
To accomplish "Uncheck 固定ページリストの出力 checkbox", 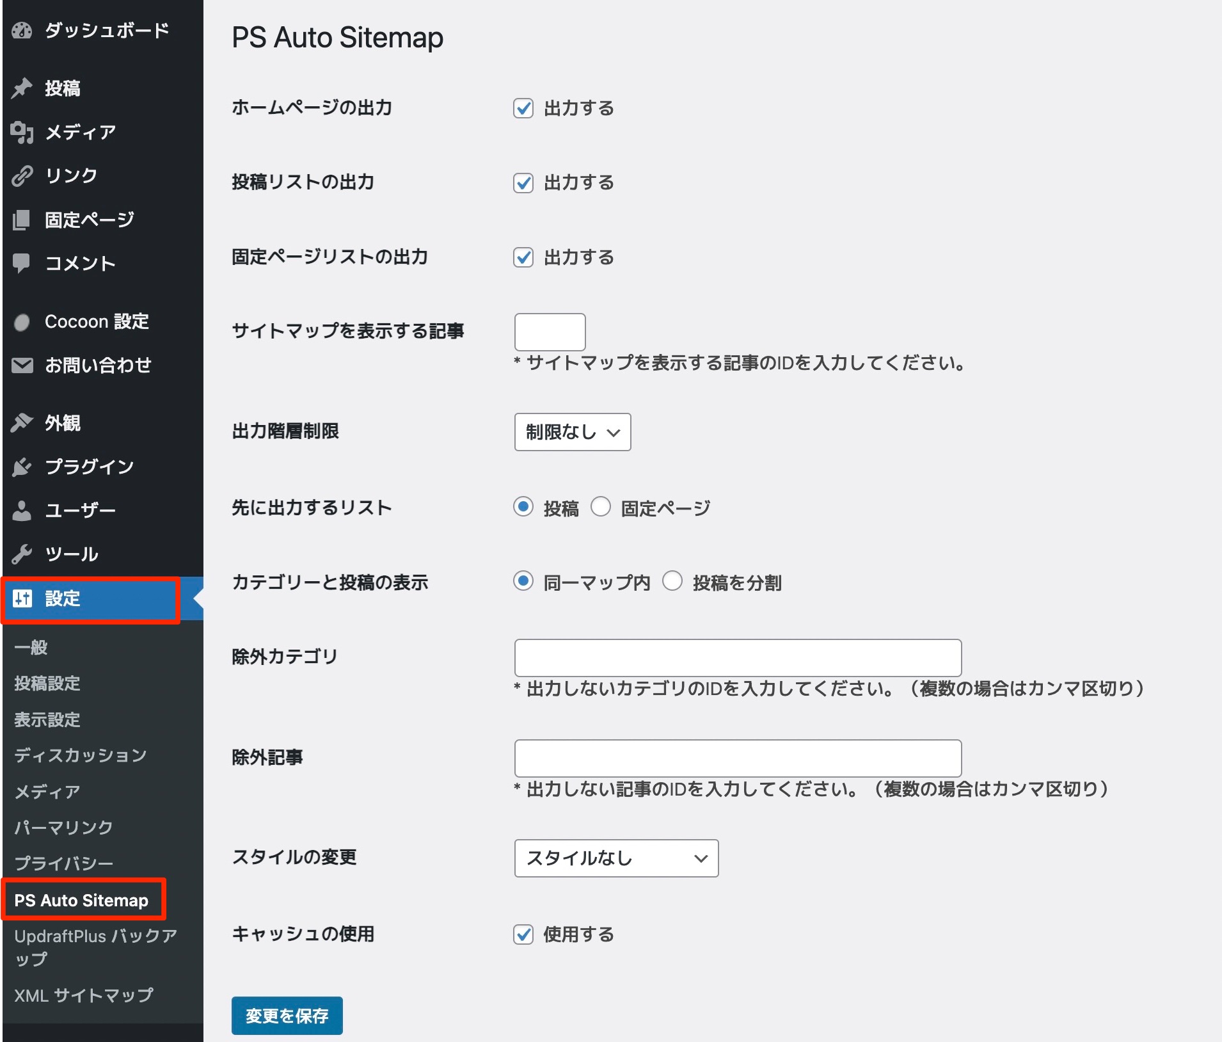I will 523,257.
